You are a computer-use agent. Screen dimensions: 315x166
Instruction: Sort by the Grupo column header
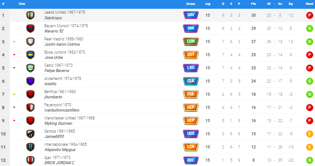[x=191, y=4]
